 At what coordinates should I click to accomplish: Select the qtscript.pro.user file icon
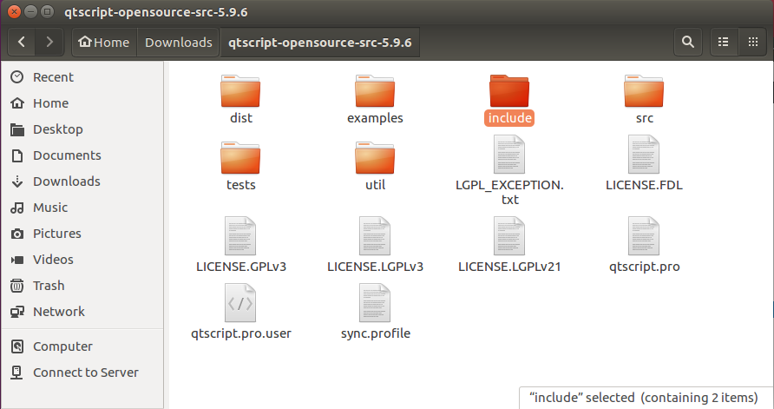[x=240, y=303]
